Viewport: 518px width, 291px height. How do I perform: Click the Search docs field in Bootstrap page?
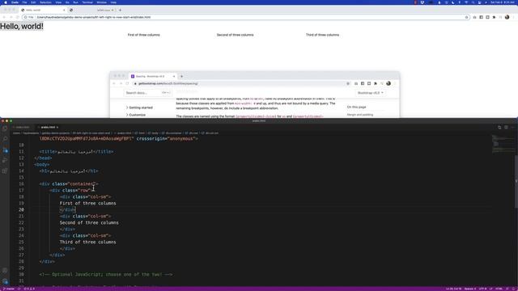pyautogui.click(x=147, y=93)
